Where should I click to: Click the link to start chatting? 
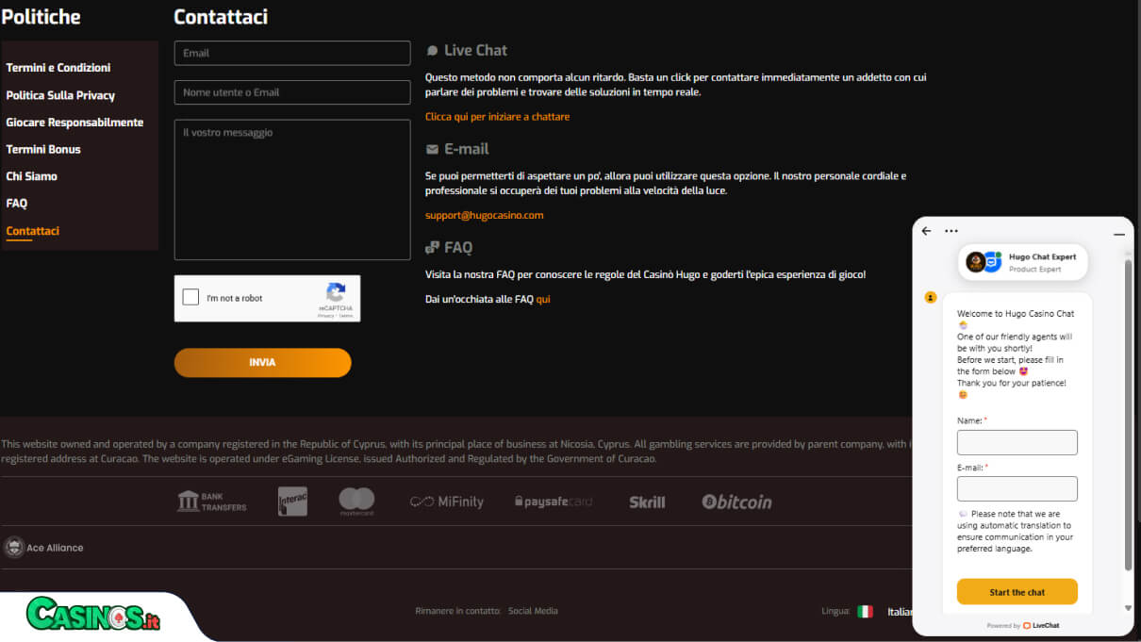coord(497,117)
